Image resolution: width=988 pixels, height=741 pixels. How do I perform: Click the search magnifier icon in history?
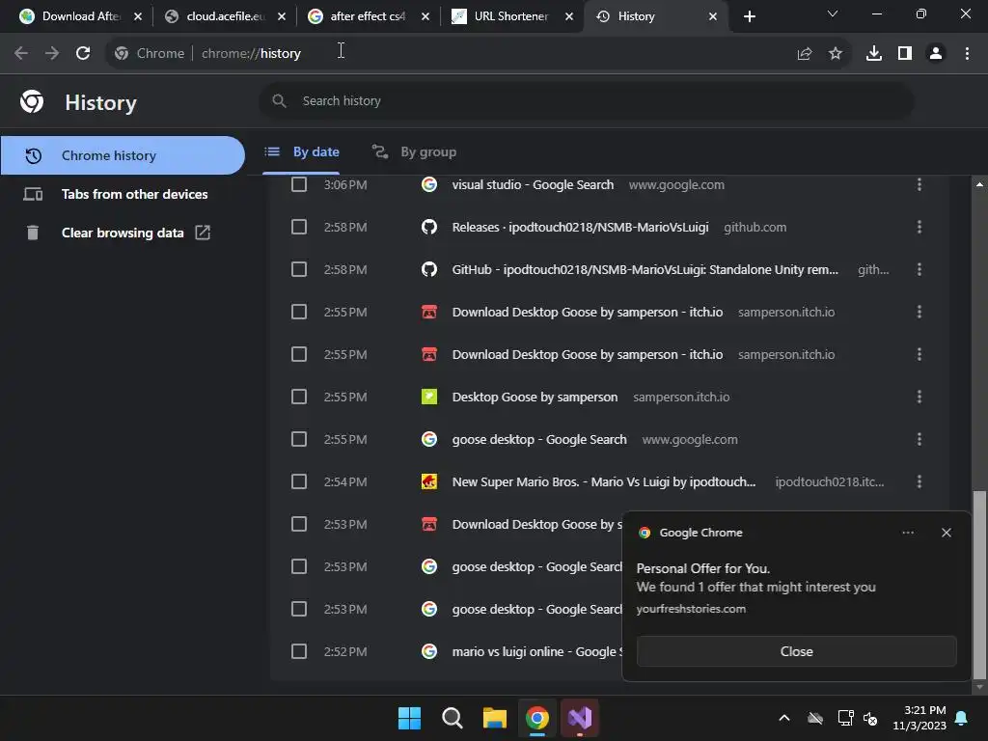tap(279, 100)
